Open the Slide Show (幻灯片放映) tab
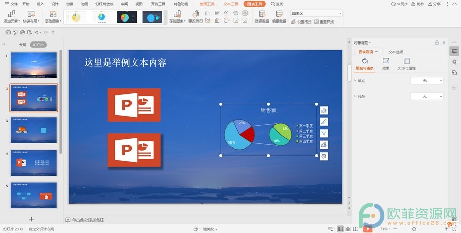The height and width of the screenshot is (233, 461). 104,4
